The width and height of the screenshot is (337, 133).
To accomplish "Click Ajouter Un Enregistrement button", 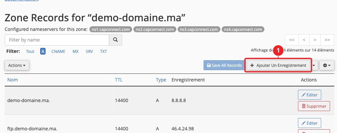I will [x=278, y=65].
